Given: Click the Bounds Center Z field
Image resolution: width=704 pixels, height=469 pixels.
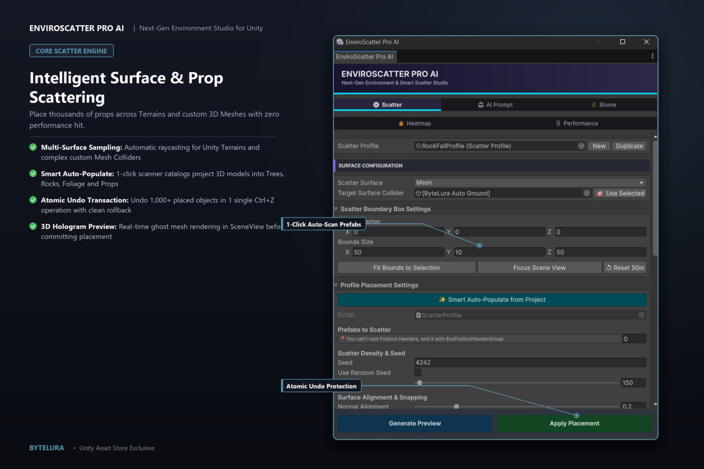Looking at the screenshot, I should [x=600, y=232].
